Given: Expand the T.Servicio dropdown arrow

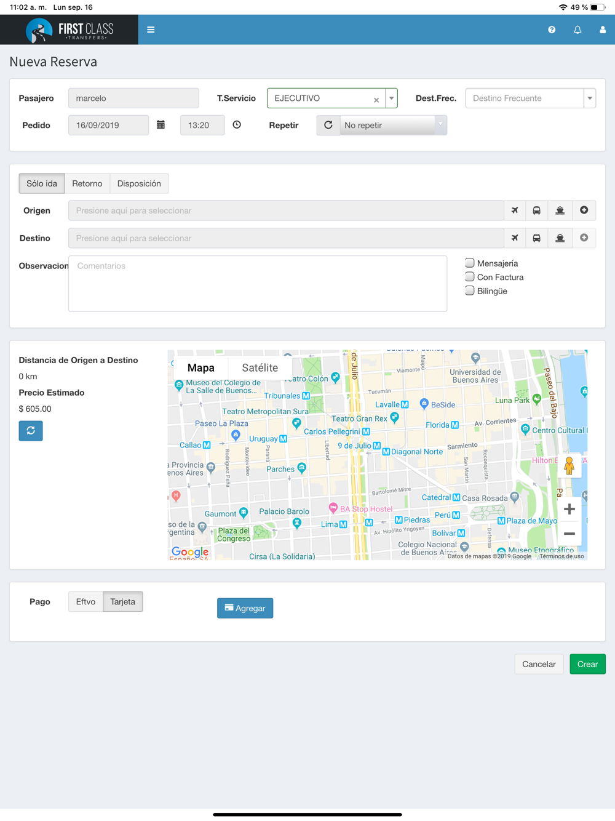Looking at the screenshot, I should click(x=392, y=98).
